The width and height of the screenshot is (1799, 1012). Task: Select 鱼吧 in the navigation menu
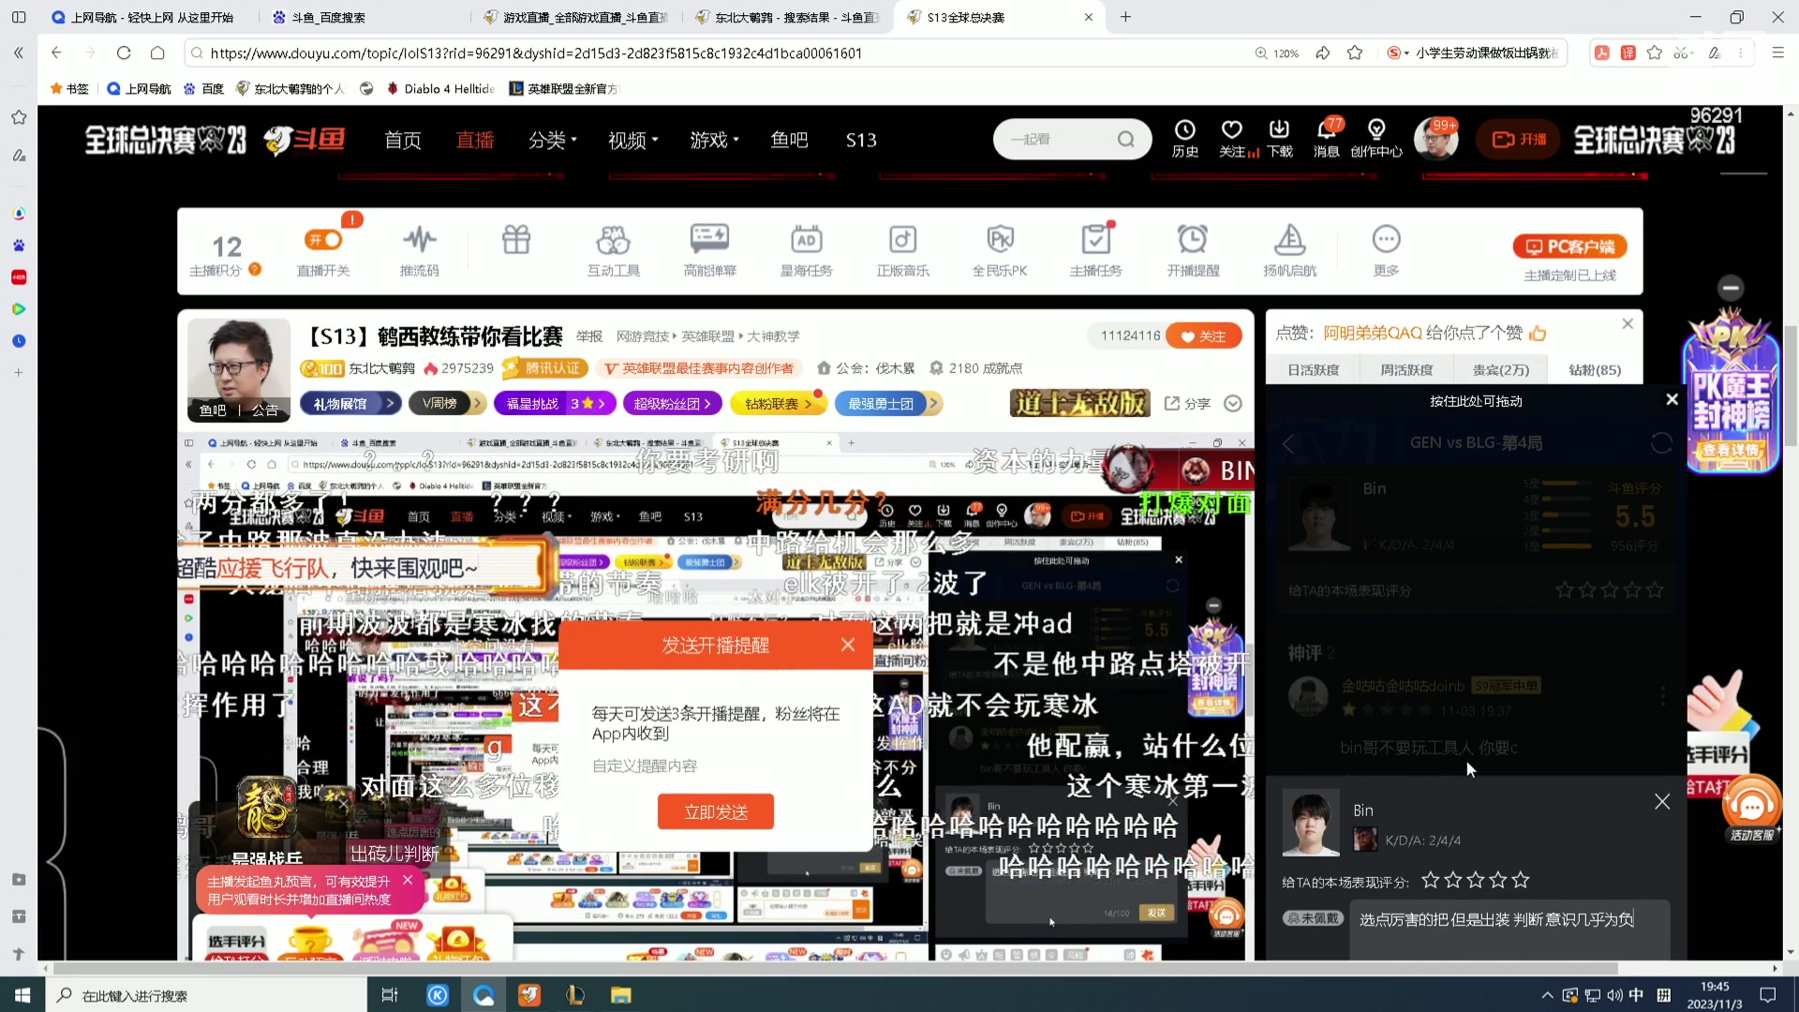(789, 140)
